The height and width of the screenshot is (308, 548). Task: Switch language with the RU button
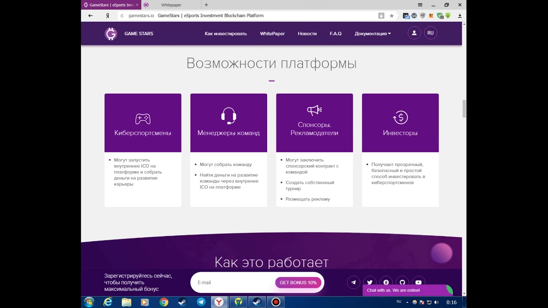click(x=430, y=33)
